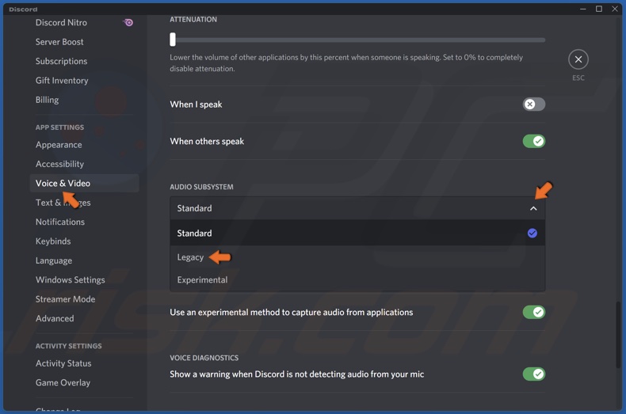Toggle the mic detection warning switch
This screenshot has width=626, height=414.
click(533, 374)
